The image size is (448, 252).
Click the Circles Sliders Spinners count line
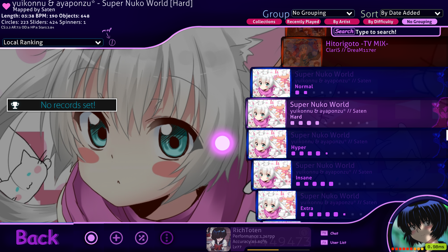click(44, 22)
